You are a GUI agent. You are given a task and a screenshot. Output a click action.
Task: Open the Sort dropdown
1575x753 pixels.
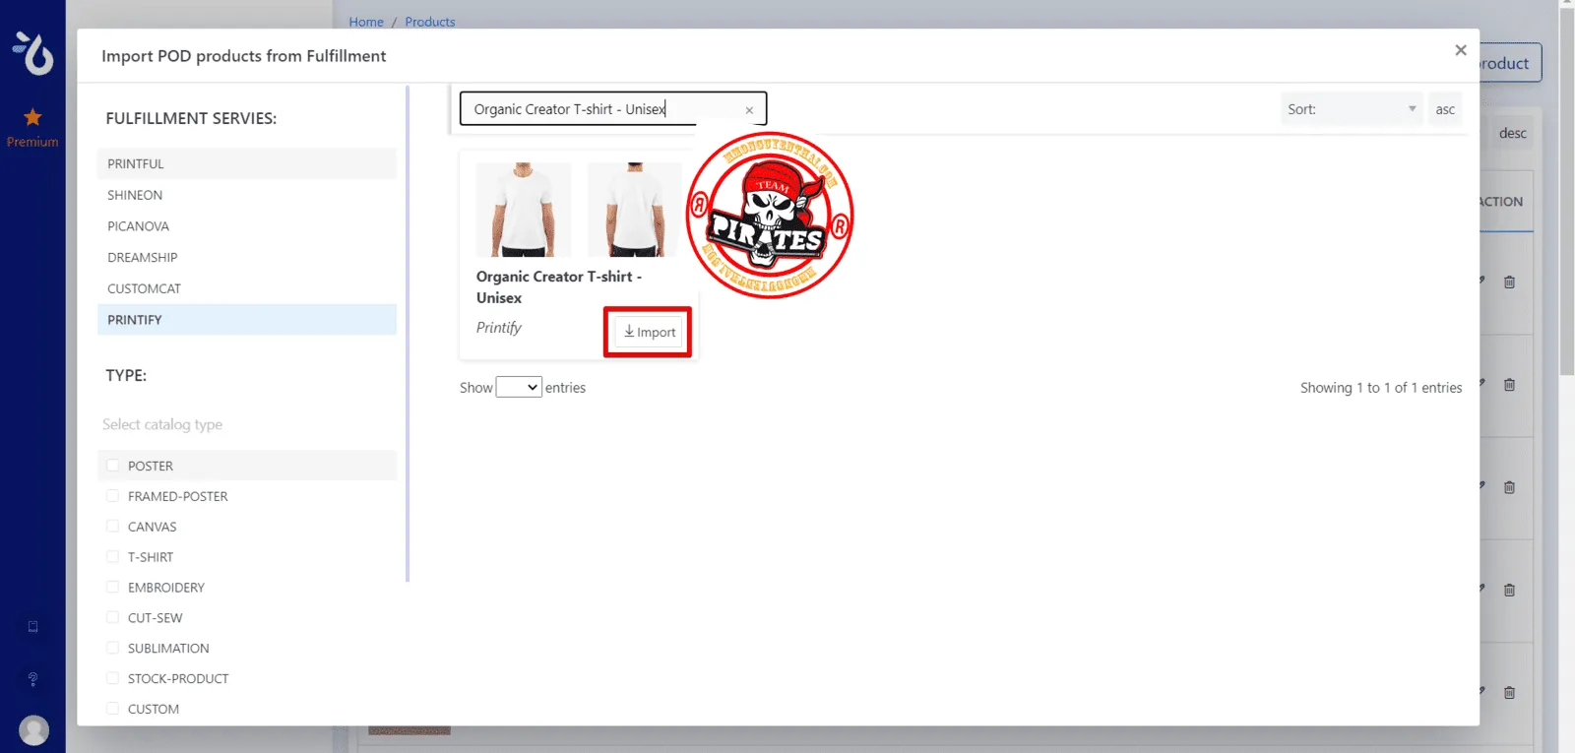pyautogui.click(x=1352, y=109)
